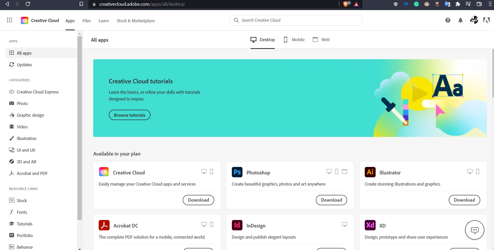Click the Acrobat DC app icon
Viewport: 494px width, 250px height.
(x=104, y=225)
